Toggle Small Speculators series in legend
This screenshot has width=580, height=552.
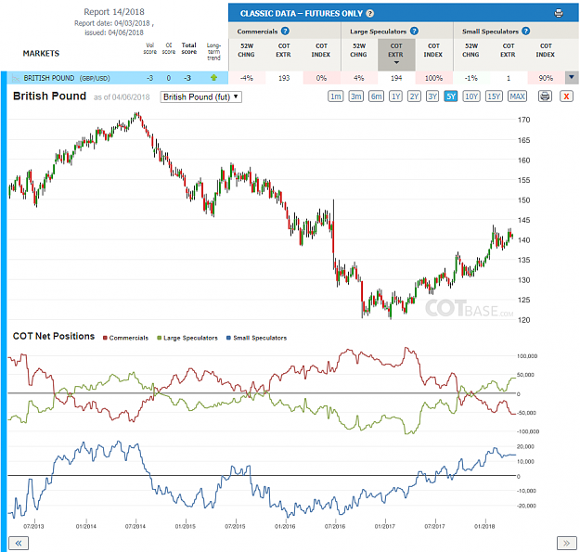pyautogui.click(x=257, y=338)
